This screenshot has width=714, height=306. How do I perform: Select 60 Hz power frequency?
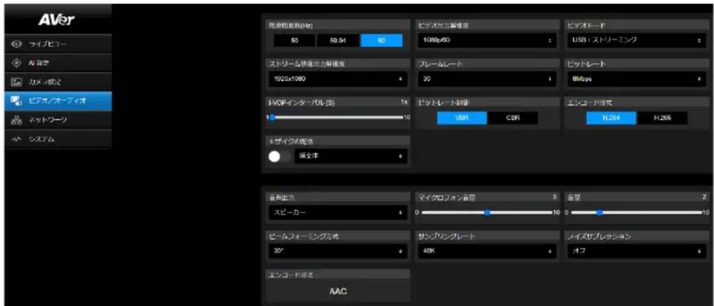coord(381,41)
